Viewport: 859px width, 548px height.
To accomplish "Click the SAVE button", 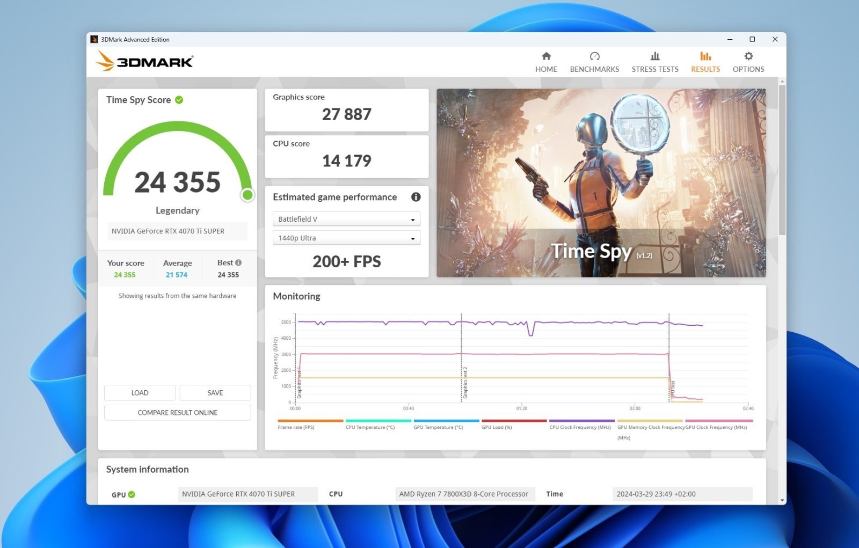I will (x=215, y=393).
